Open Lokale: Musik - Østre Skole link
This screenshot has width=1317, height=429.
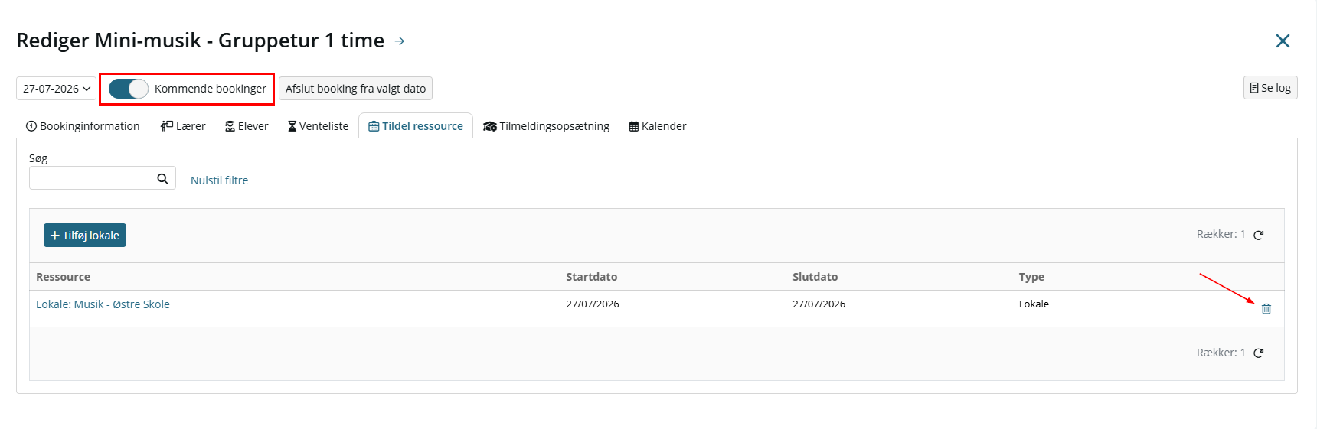tap(103, 304)
